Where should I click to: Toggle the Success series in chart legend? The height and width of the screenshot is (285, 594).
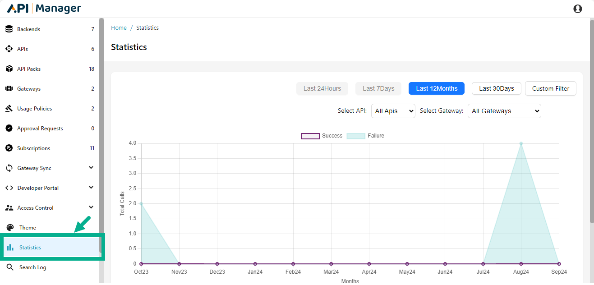(322, 136)
